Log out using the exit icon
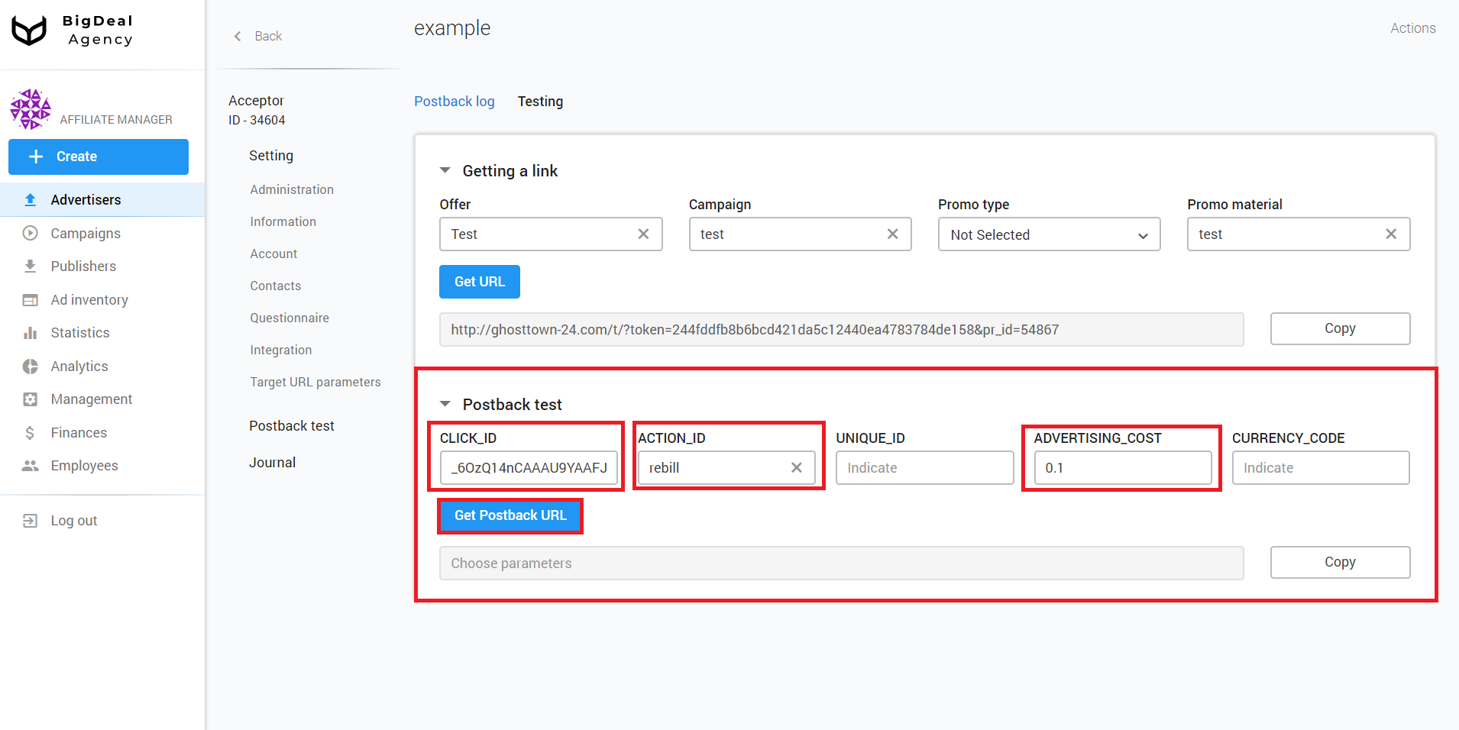This screenshot has height=730, width=1459. click(30, 520)
